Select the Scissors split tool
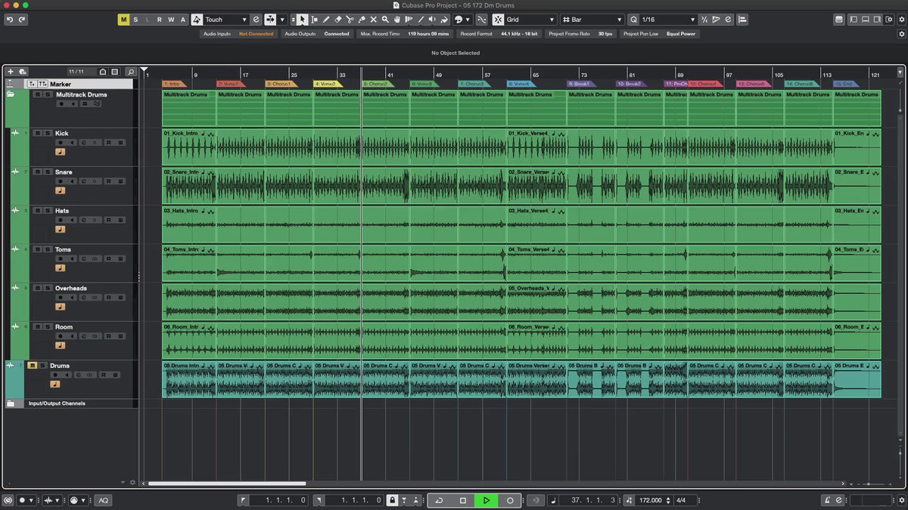The height and width of the screenshot is (510, 908). 350,20
